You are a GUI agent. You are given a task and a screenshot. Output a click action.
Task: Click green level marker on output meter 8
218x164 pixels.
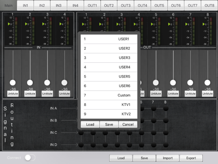tap(204, 24)
